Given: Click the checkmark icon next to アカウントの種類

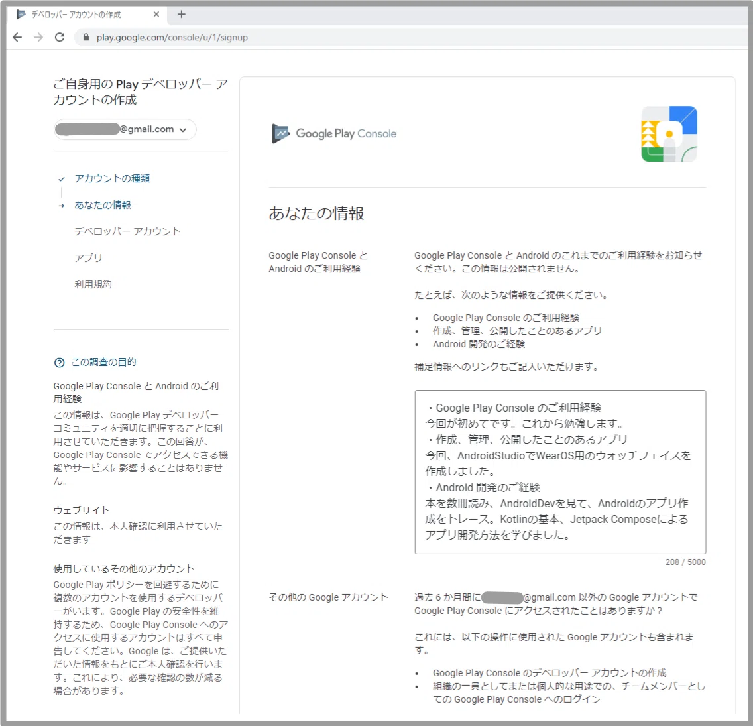Looking at the screenshot, I should click(62, 179).
